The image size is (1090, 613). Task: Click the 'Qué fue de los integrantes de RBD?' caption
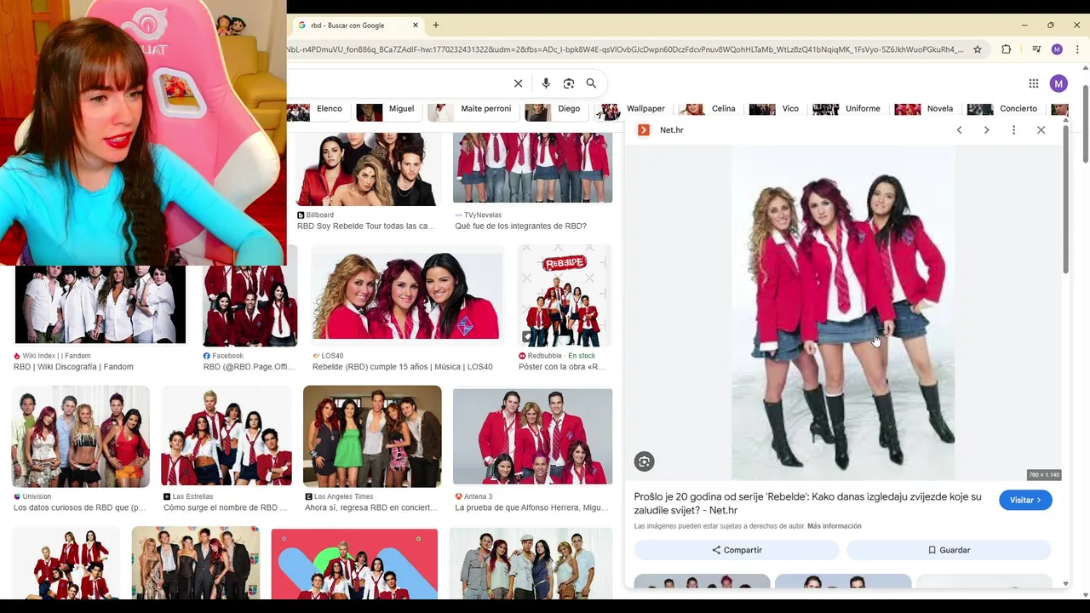520,226
